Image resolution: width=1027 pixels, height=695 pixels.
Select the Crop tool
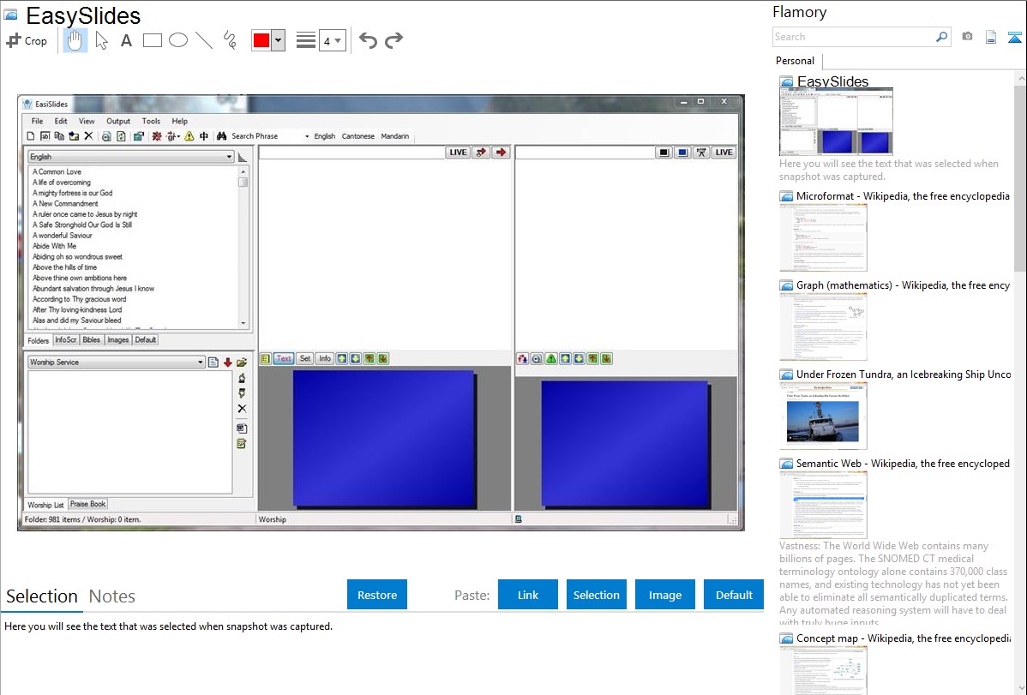coord(27,40)
